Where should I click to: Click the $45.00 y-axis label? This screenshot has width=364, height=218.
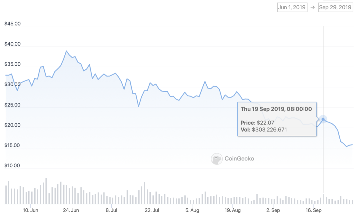13,24
